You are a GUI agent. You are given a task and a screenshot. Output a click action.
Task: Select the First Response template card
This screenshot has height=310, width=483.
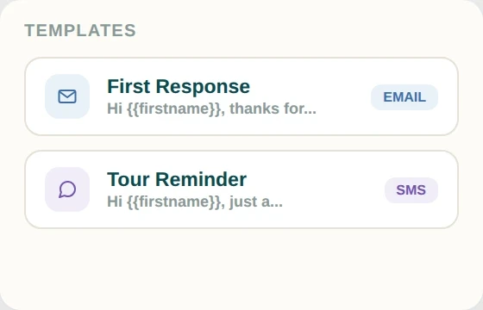241,96
